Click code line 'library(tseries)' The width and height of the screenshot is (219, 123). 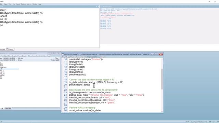pos(76,69)
